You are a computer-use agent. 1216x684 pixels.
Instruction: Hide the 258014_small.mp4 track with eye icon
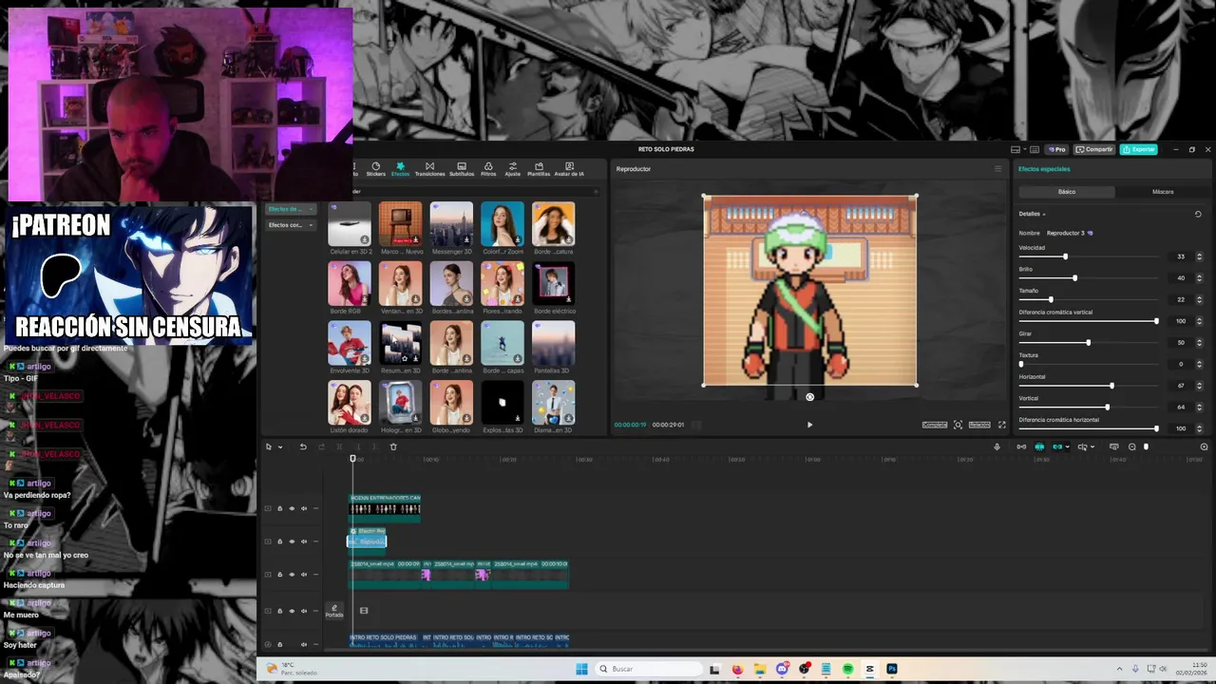click(x=292, y=575)
